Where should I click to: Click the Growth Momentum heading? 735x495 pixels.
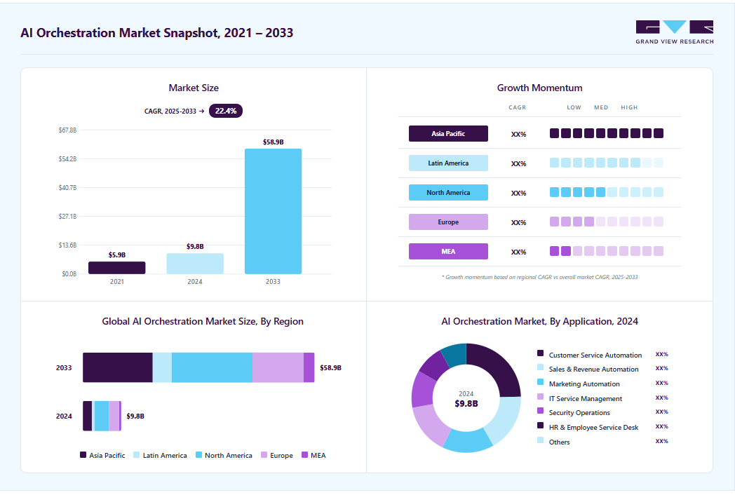(x=539, y=88)
